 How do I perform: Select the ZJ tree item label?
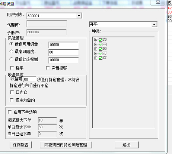click(x=105, y=53)
